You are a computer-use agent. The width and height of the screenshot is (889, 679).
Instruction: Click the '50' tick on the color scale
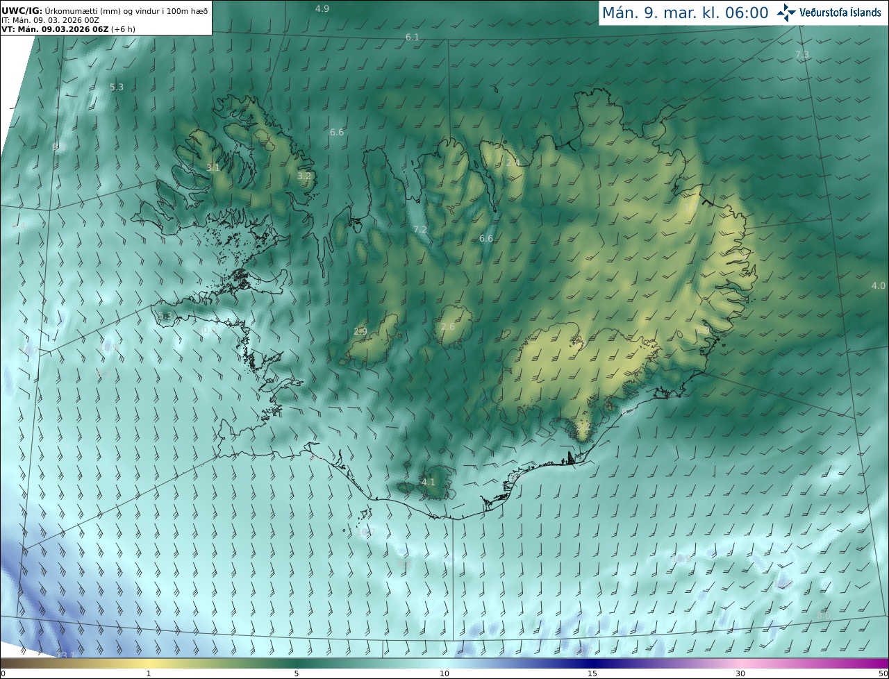pyautogui.click(x=883, y=673)
